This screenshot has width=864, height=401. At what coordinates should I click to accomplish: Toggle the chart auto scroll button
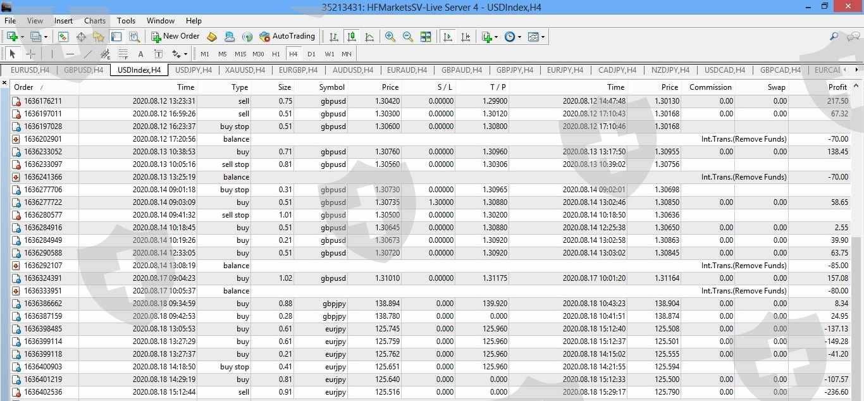point(448,37)
